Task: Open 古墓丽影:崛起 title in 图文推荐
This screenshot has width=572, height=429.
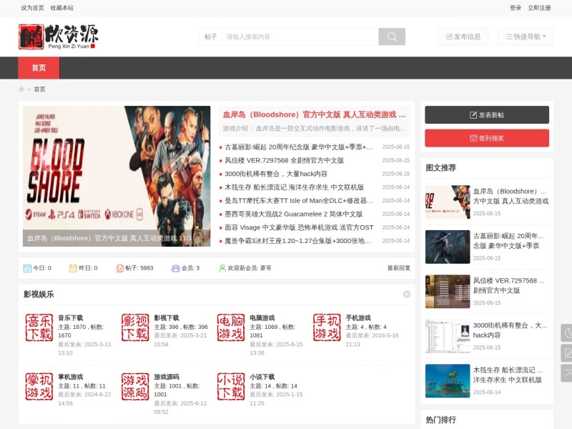Action: [x=509, y=241]
